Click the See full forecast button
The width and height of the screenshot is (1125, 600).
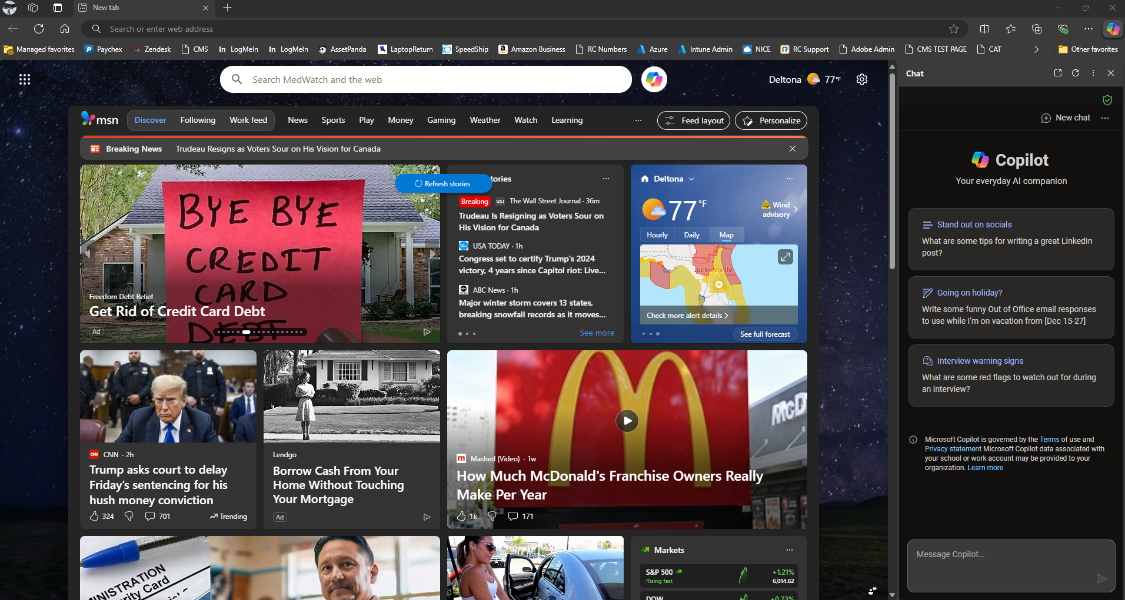tap(765, 334)
